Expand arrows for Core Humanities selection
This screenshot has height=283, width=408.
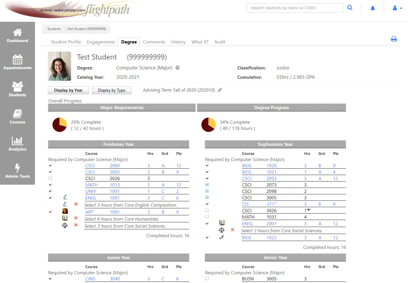point(76,218)
